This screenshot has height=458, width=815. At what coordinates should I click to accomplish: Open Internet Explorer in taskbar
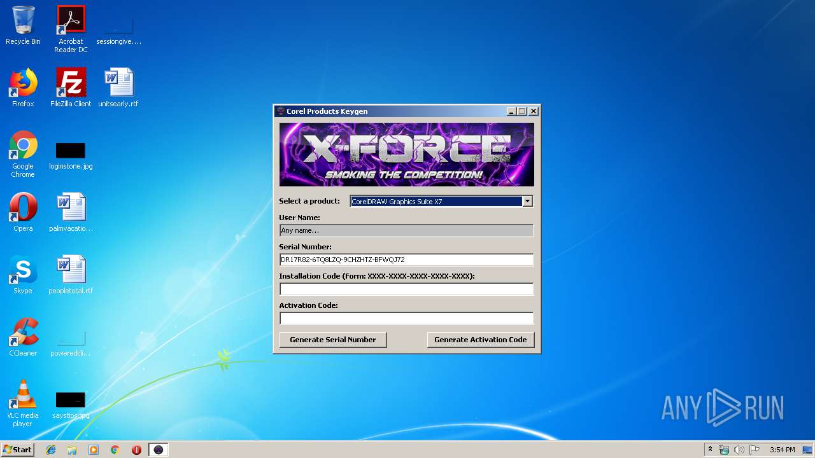point(51,450)
